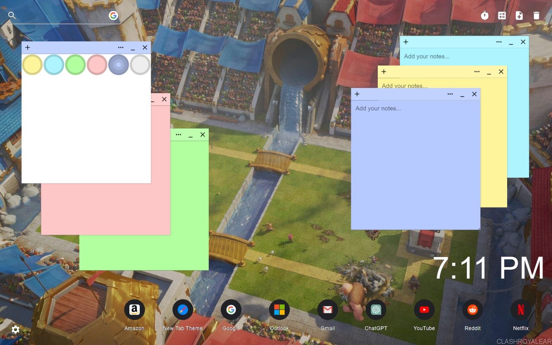Screen dimensions: 552x345
Task: Open the Netflix shortcut
Action: tap(521, 310)
